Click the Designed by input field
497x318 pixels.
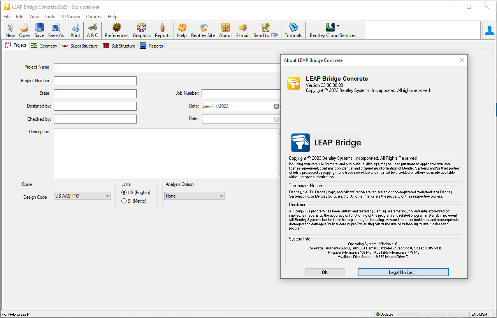[95, 106]
